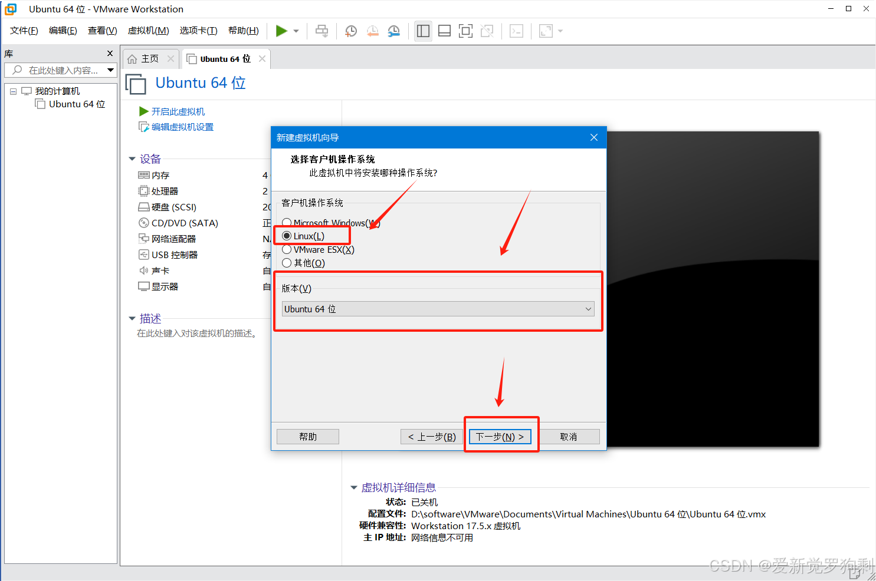Close the library panel with X
The height and width of the screenshot is (581, 876).
click(110, 53)
